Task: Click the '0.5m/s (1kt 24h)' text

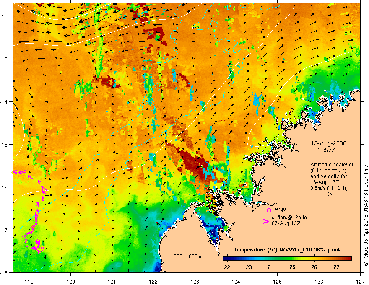Action: [329, 188]
